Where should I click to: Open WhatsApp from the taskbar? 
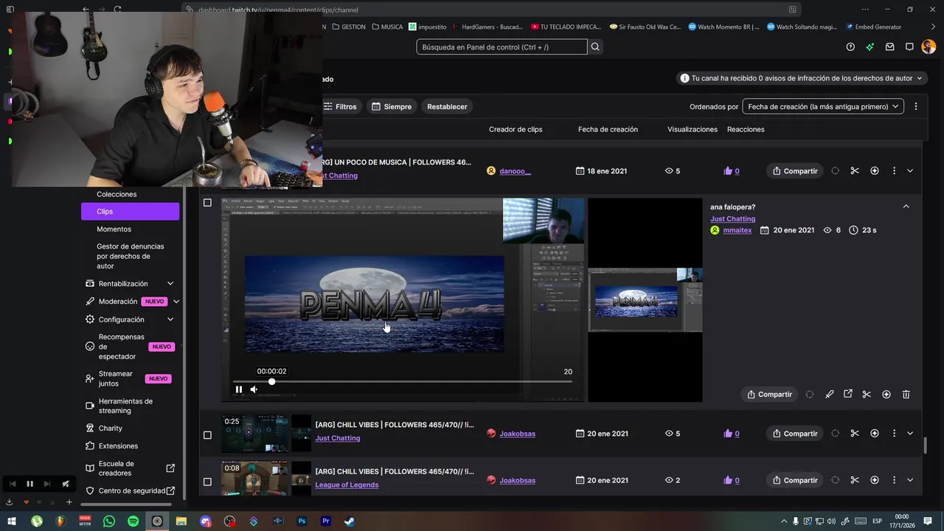(109, 521)
